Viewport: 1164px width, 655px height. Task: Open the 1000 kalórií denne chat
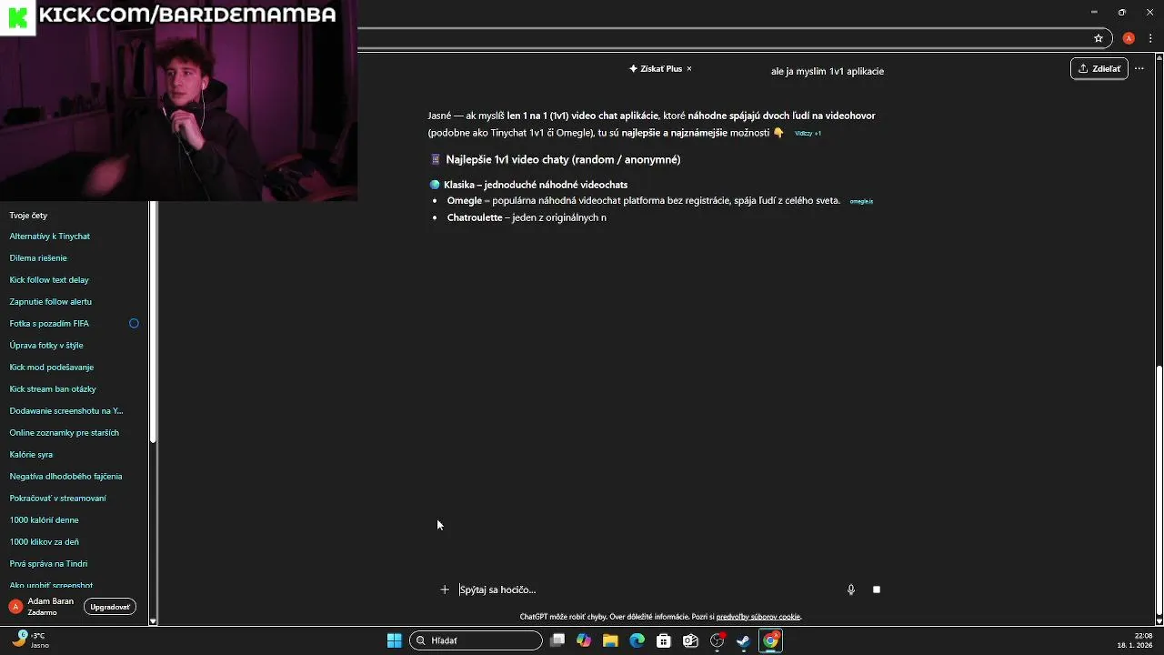point(44,520)
